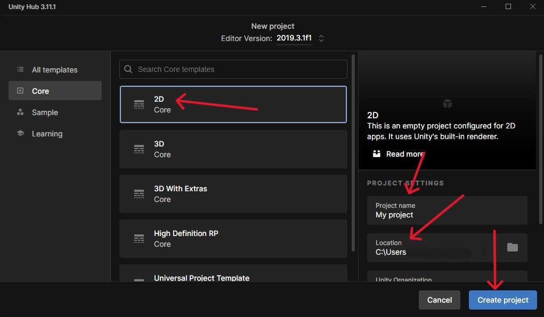
Task: Select the 3D With Extras template
Action: pyautogui.click(x=233, y=194)
